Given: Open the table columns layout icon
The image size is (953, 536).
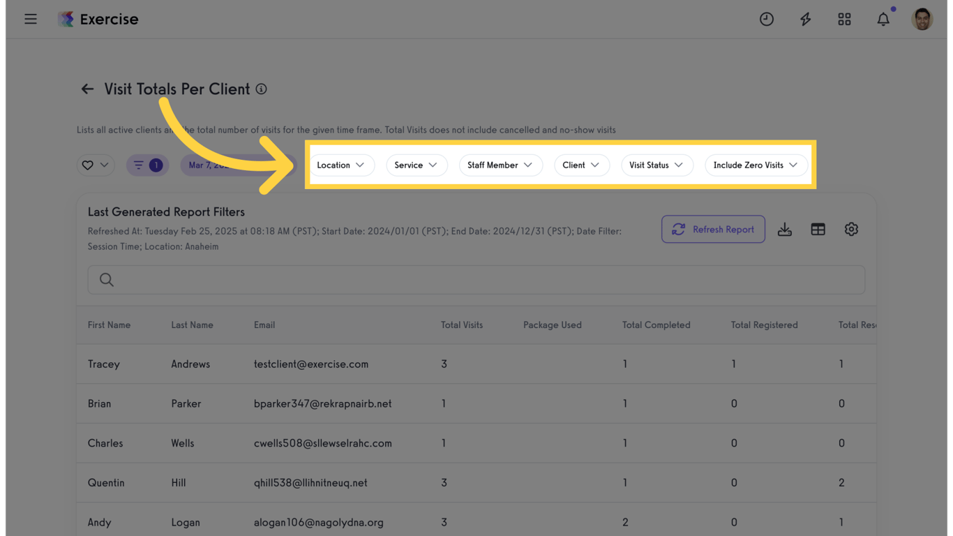Looking at the screenshot, I should coord(818,230).
